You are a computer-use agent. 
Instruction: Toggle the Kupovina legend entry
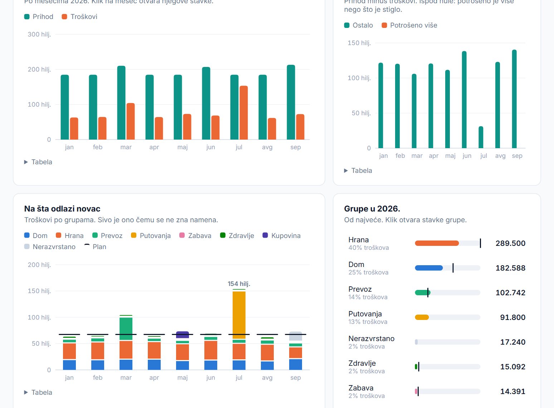(282, 235)
